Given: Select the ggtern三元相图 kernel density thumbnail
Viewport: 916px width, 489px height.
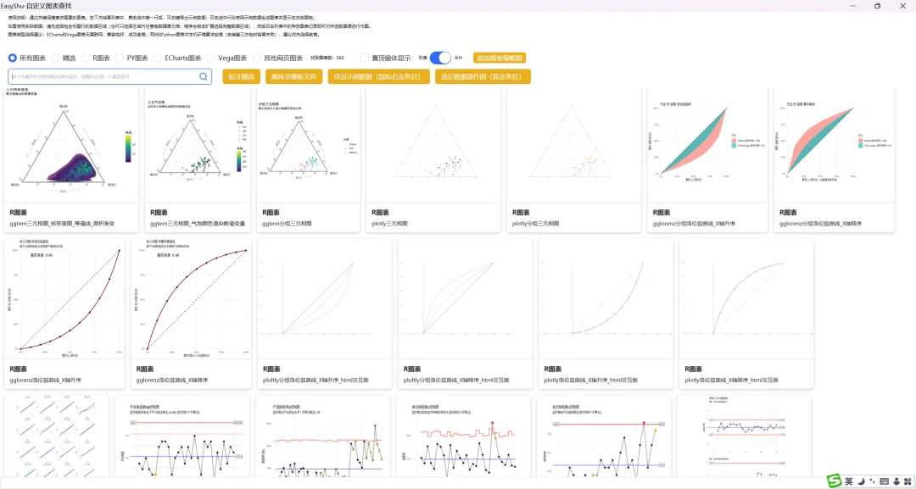Looking at the screenshot, I should (70, 145).
